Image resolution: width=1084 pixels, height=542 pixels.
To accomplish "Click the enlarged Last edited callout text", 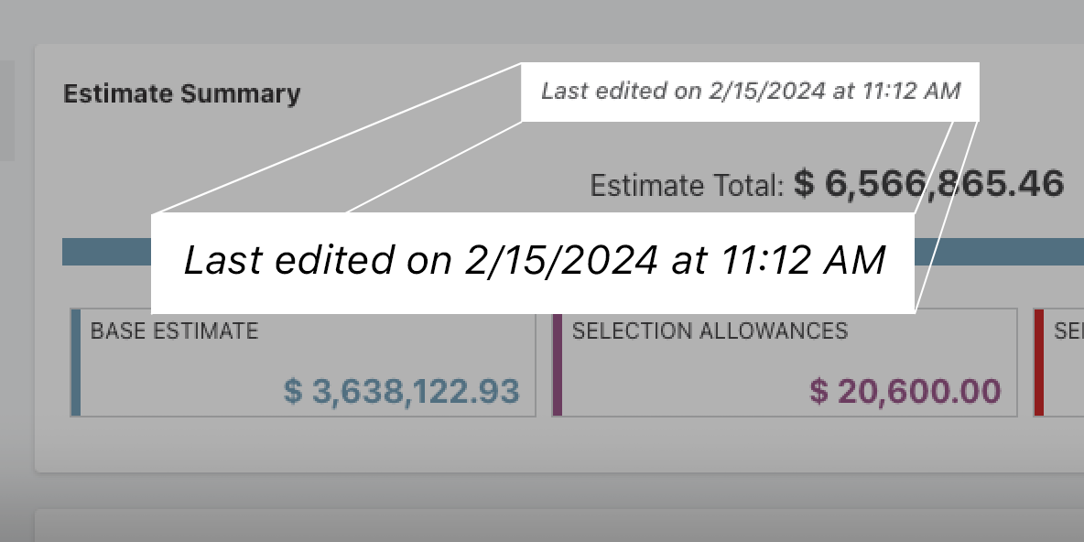I will coord(534,261).
